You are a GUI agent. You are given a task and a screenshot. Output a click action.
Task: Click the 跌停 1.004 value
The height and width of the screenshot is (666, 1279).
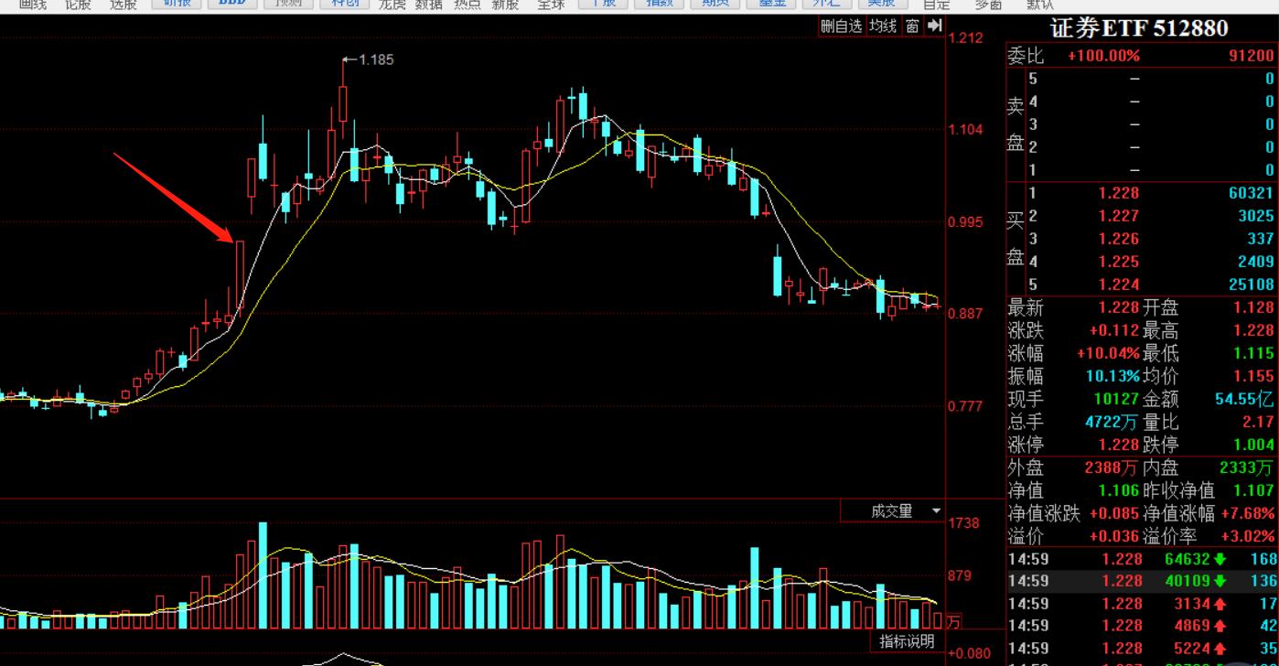pos(1253,445)
